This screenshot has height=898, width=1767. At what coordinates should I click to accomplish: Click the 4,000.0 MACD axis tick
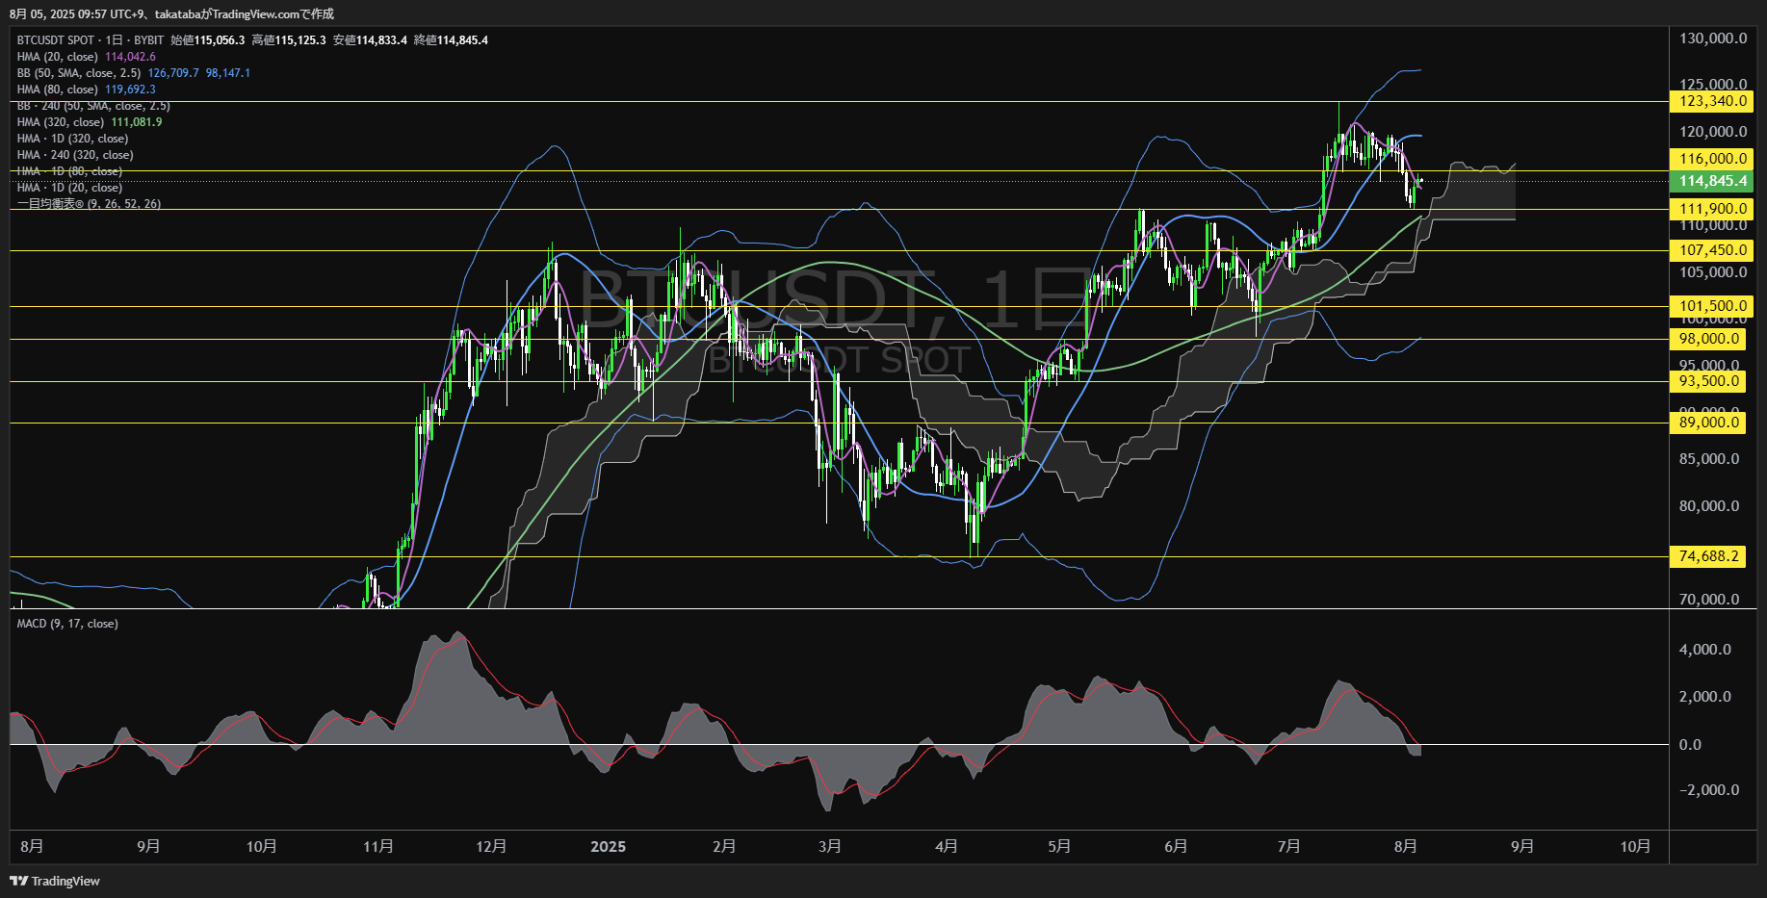tap(1705, 650)
